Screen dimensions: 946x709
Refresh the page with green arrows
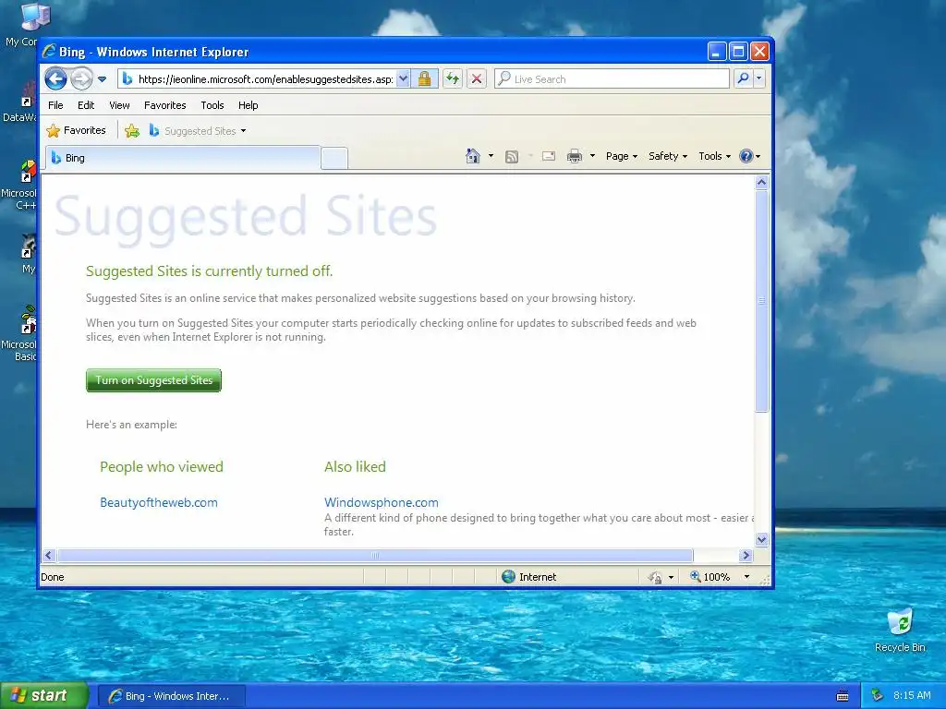453,79
